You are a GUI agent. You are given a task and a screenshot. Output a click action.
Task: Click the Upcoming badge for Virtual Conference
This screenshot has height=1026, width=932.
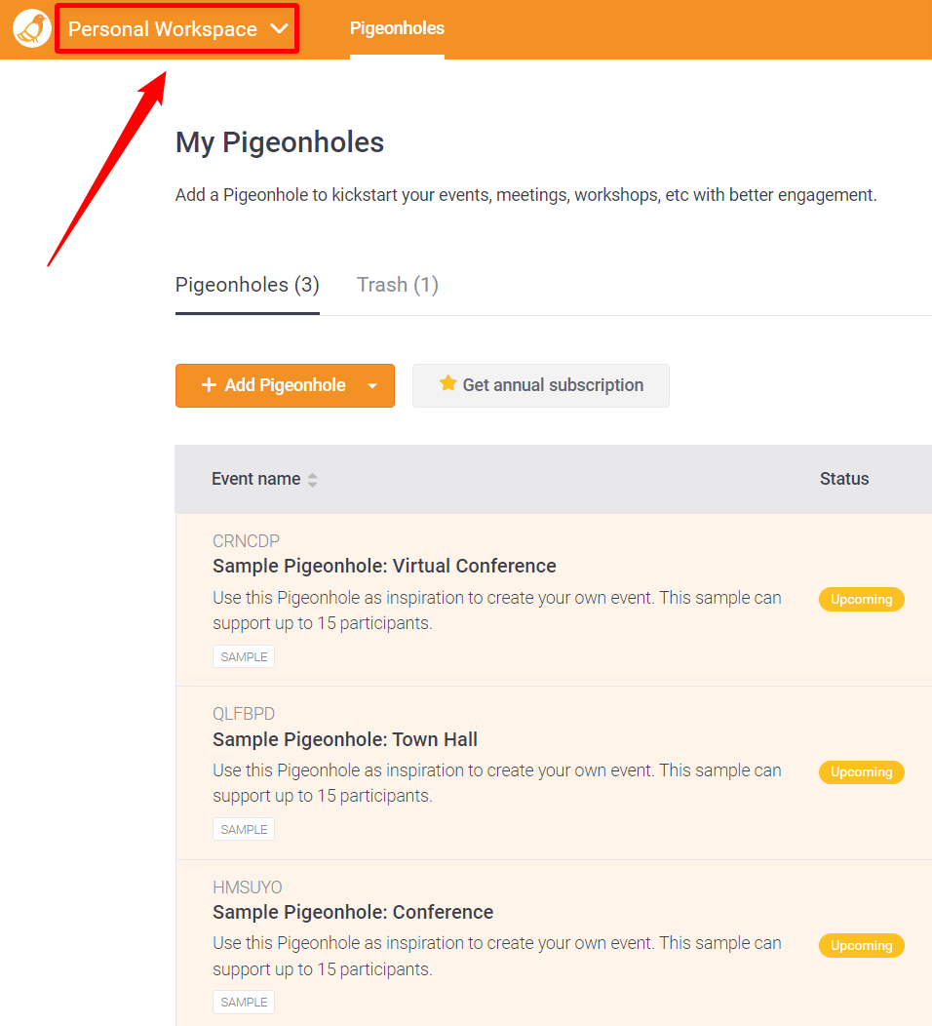(x=861, y=599)
